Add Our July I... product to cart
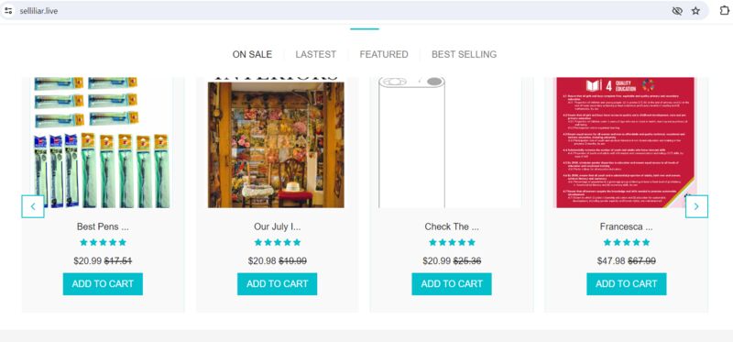Screen dimensions: 733x342 (278, 284)
